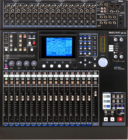Select STEREO monitor source in Control Room
The width and height of the screenshot is (128, 140).
[x=115, y=44]
